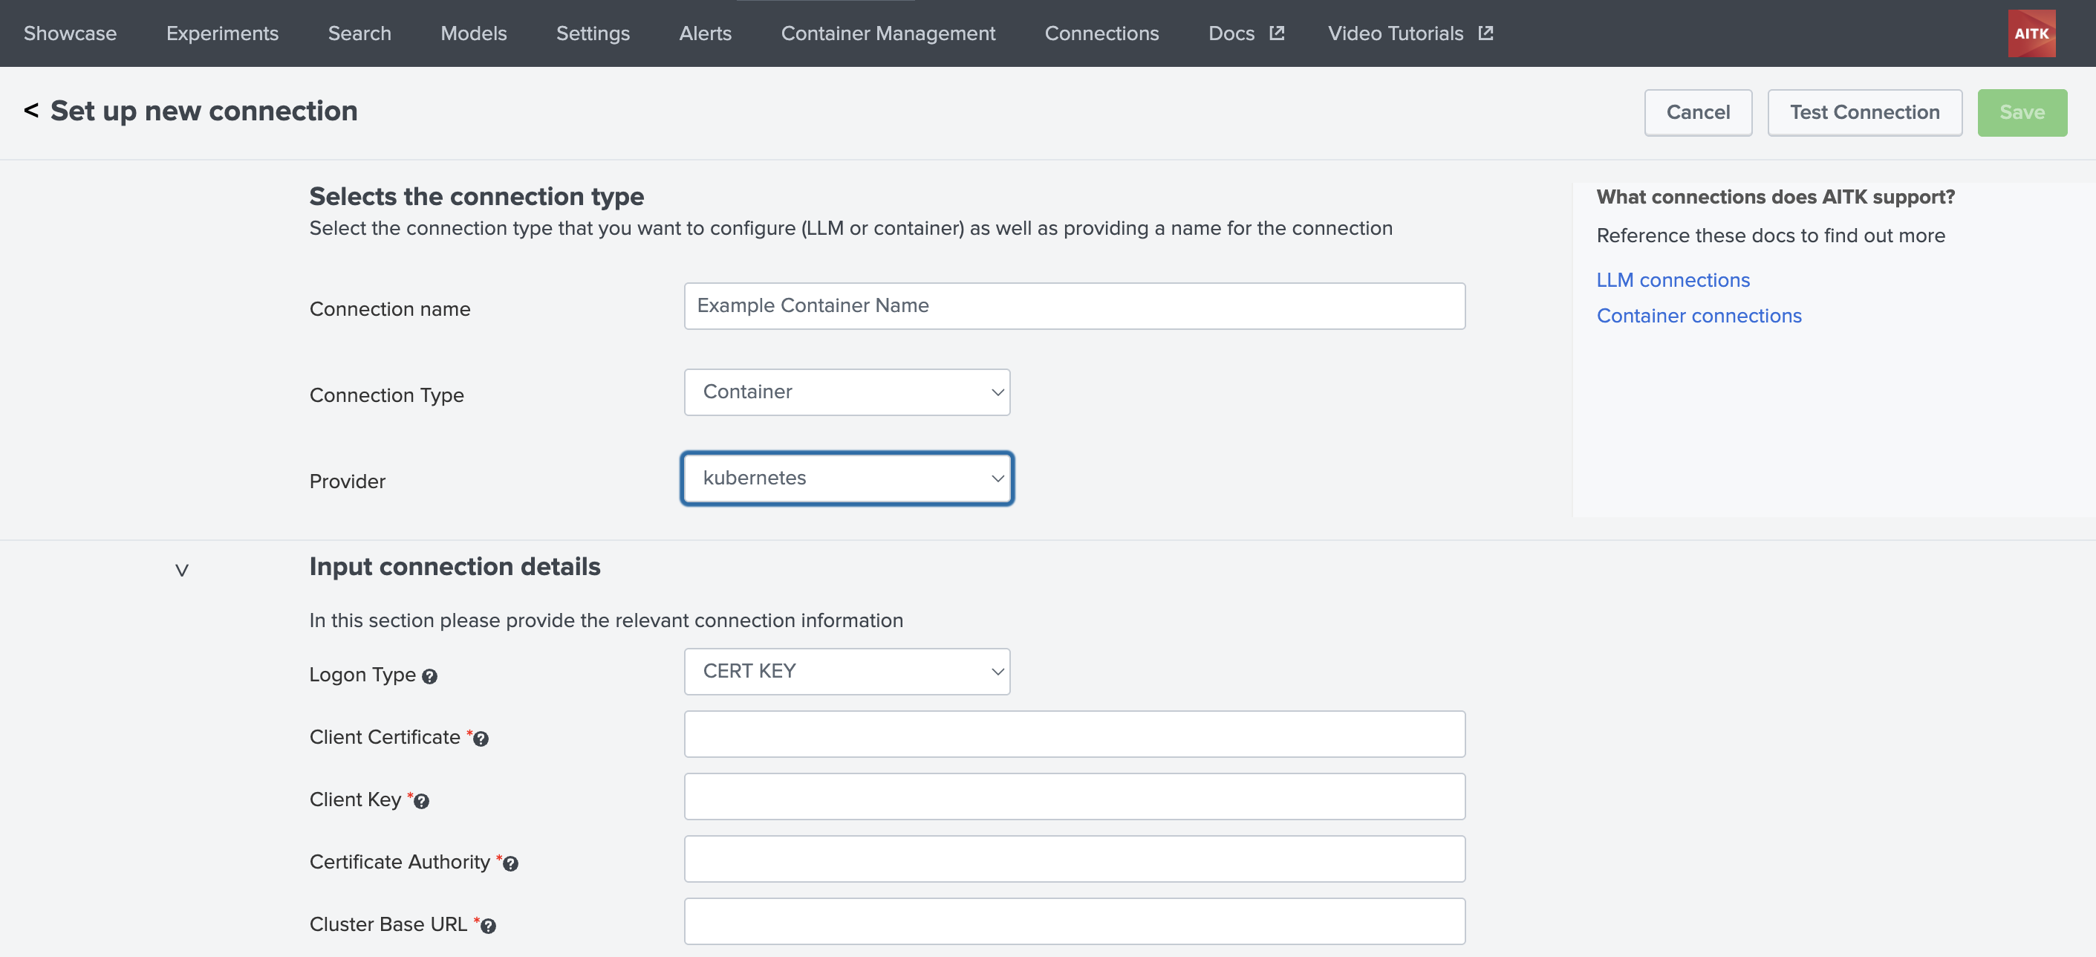2096x957 pixels.
Task: Open the LLM connections docs link
Action: point(1673,280)
